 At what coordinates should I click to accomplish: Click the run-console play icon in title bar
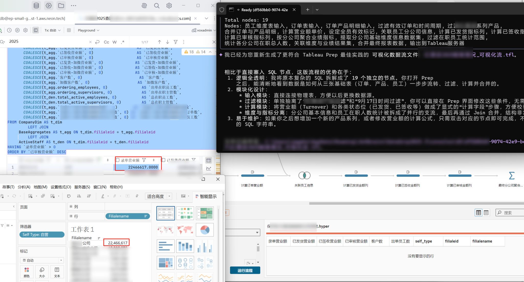pyautogui.click(x=49, y=5)
